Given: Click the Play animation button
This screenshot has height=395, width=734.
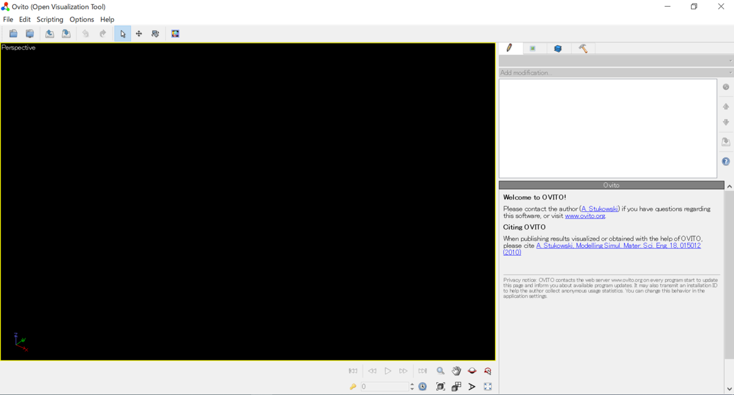Looking at the screenshot, I should (388, 371).
